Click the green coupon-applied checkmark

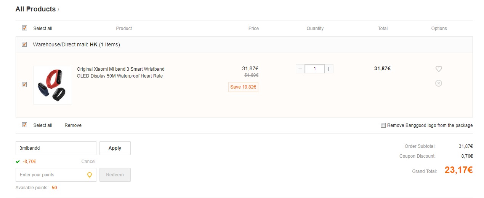point(18,162)
